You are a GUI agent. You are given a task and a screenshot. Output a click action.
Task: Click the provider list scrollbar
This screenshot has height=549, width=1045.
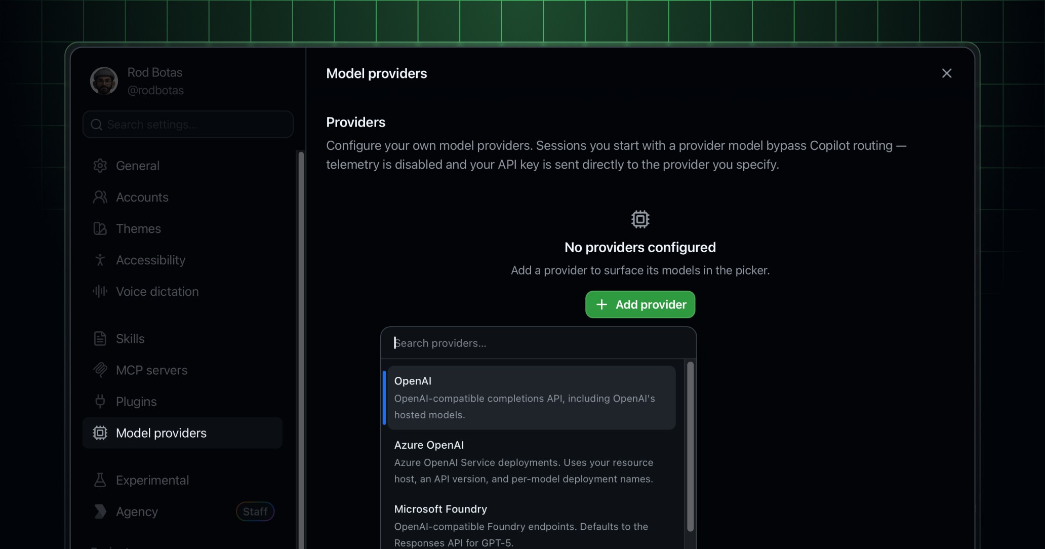tap(690, 447)
